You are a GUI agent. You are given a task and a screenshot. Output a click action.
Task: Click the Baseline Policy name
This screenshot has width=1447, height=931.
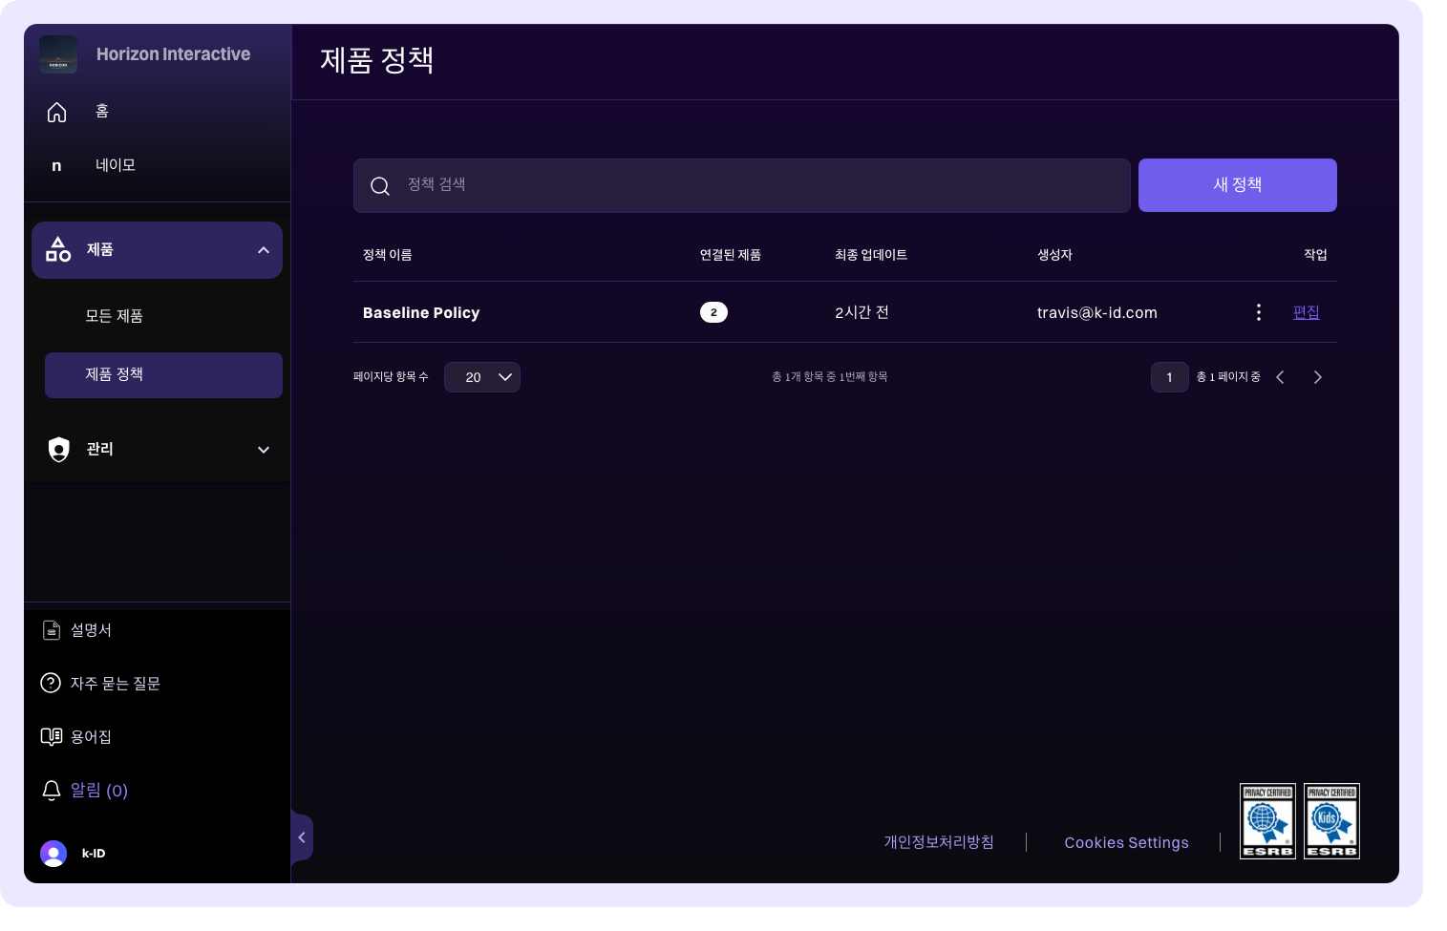(x=421, y=313)
